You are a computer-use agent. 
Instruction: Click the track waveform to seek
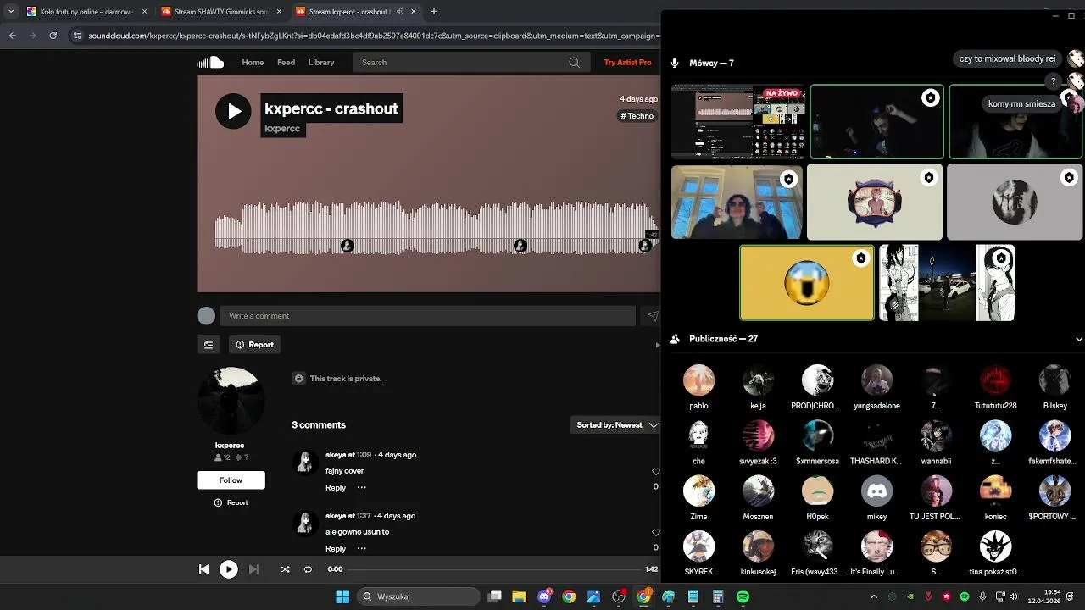click(x=437, y=227)
